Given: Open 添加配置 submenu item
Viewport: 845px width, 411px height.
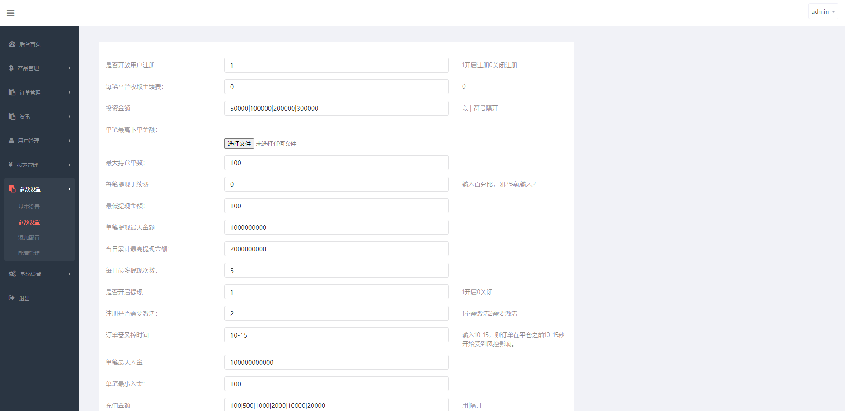Looking at the screenshot, I should (29, 237).
